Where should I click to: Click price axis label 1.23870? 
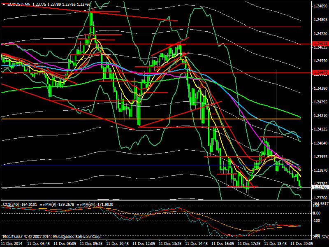[x=320, y=170]
